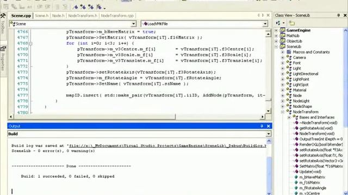
Task: Expand the ObjectLib project node
Action: [276, 41]
